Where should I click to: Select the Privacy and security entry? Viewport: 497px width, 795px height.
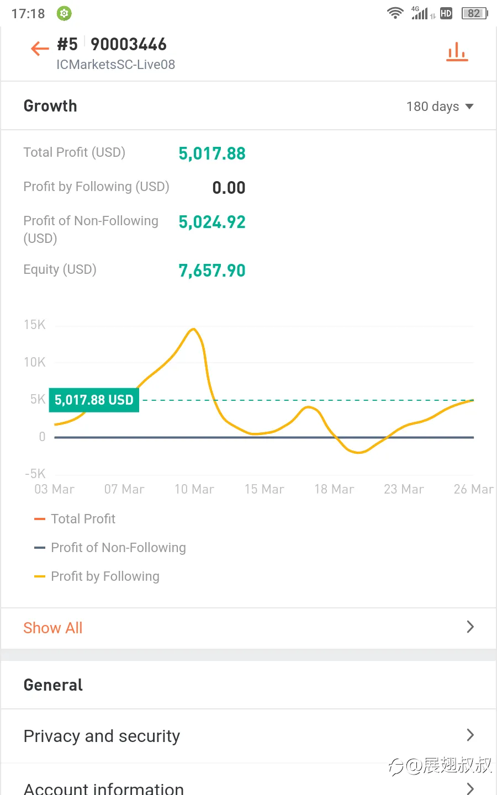248,736
